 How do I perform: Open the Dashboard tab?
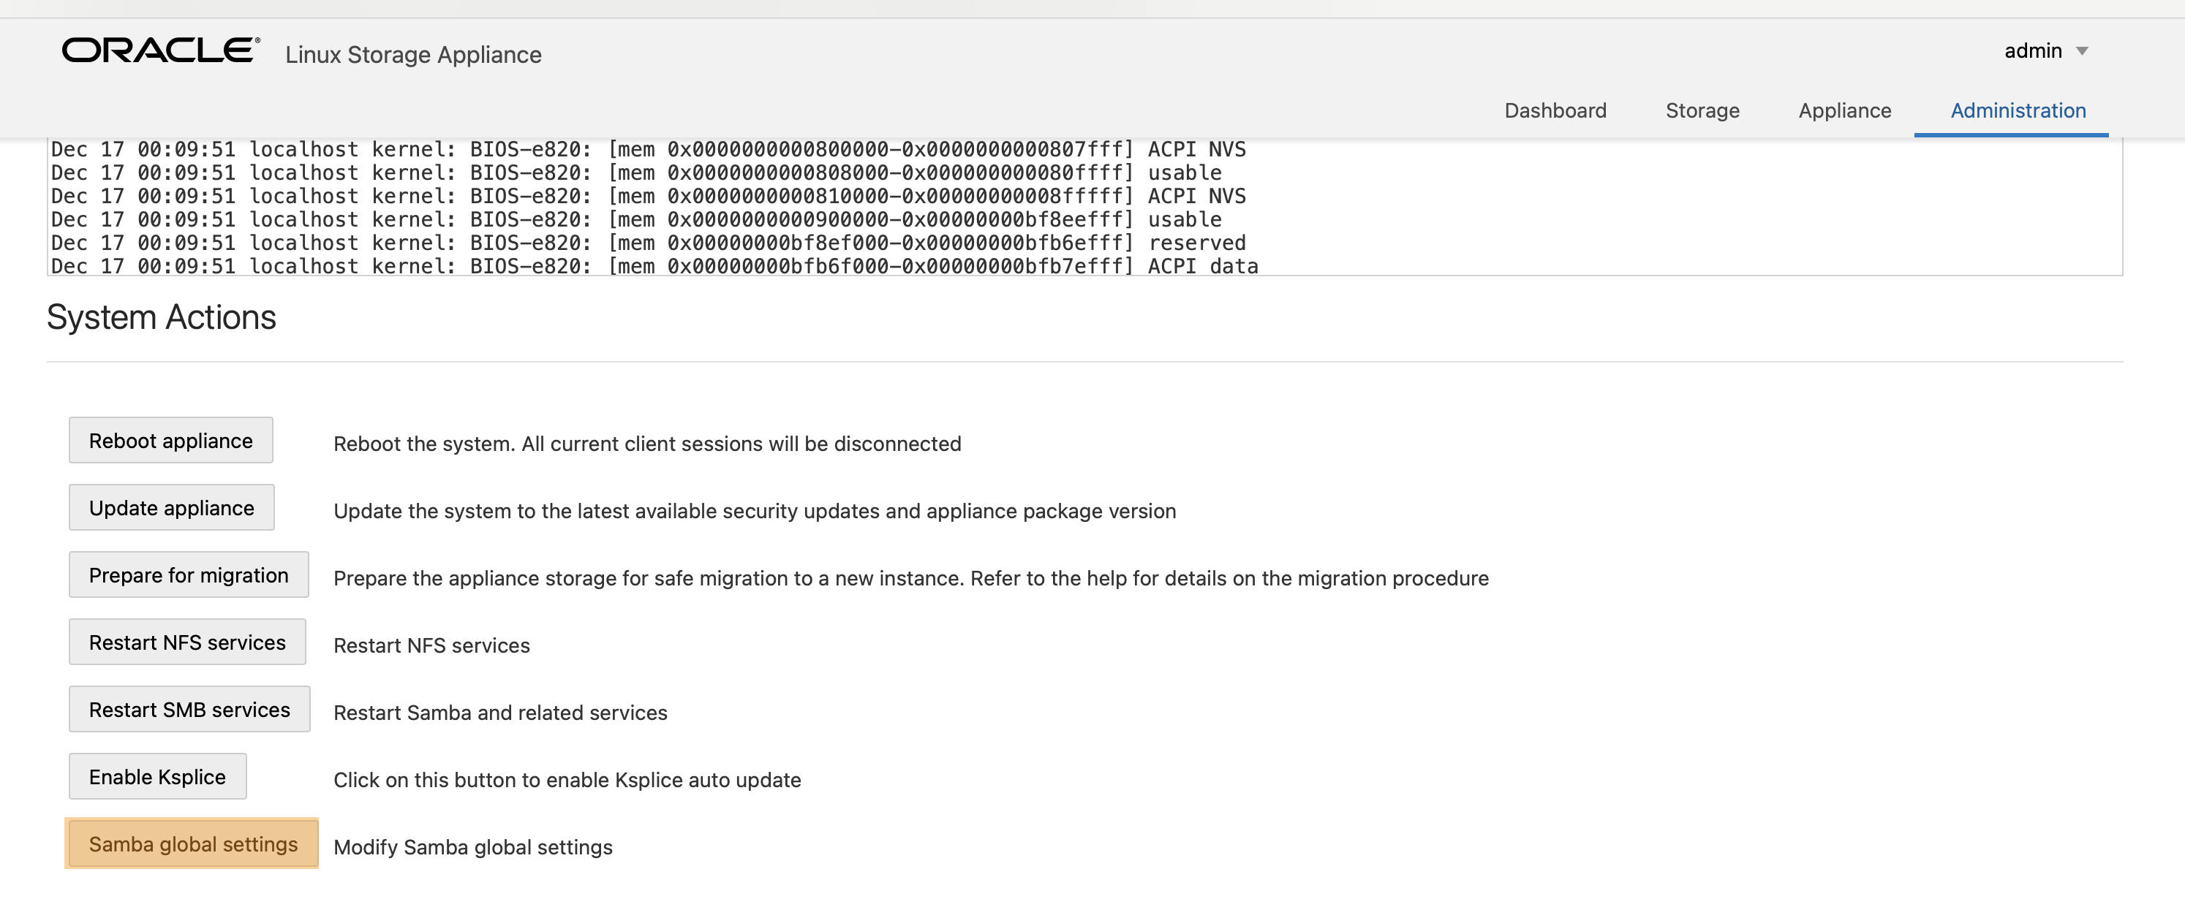[x=1555, y=110]
